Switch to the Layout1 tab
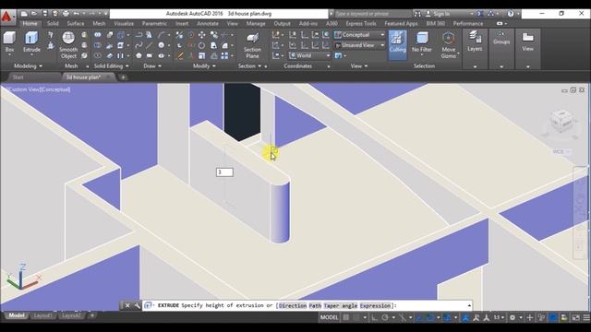Viewport: 591px width, 332px height. (x=43, y=315)
